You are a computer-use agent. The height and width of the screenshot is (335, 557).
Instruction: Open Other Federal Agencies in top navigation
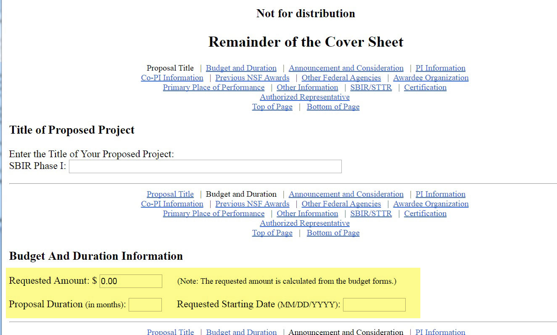coord(341,78)
